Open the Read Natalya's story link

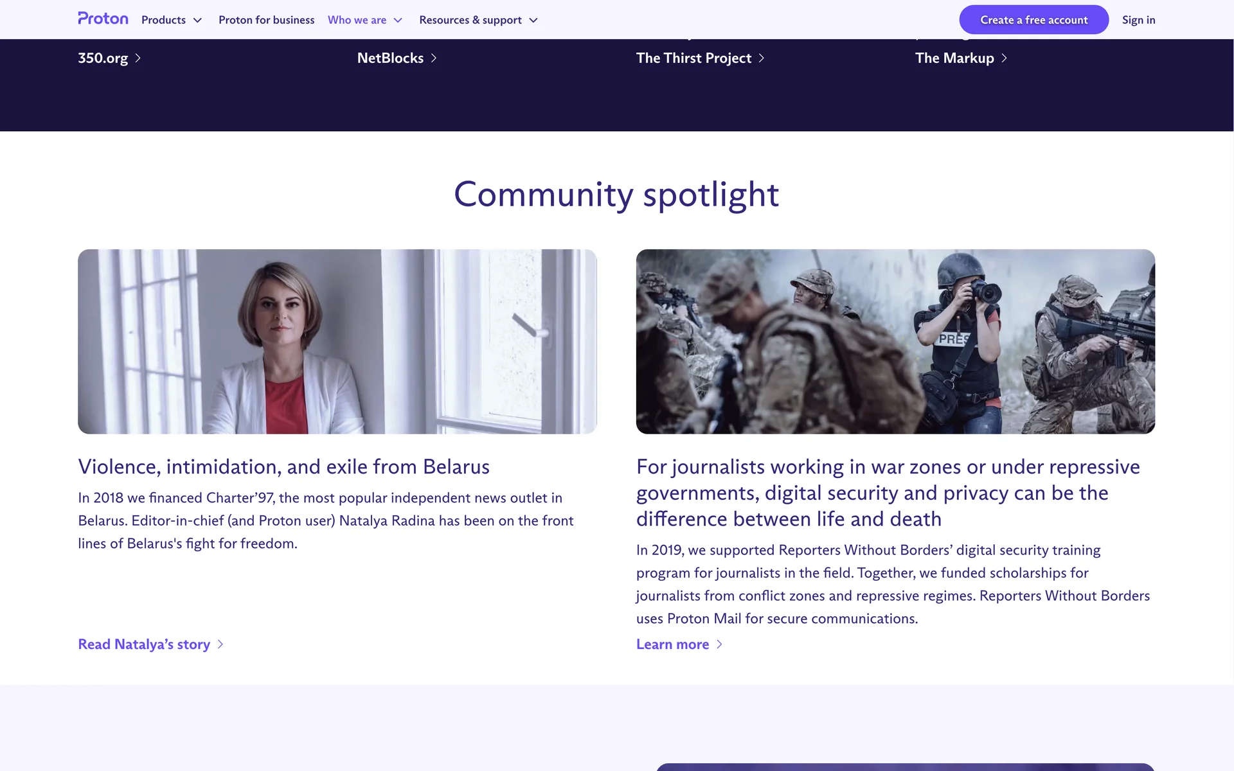coord(144,644)
